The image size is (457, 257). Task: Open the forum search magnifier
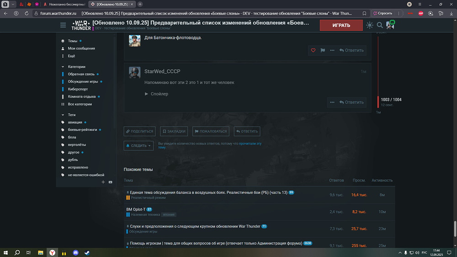pyautogui.click(x=379, y=25)
